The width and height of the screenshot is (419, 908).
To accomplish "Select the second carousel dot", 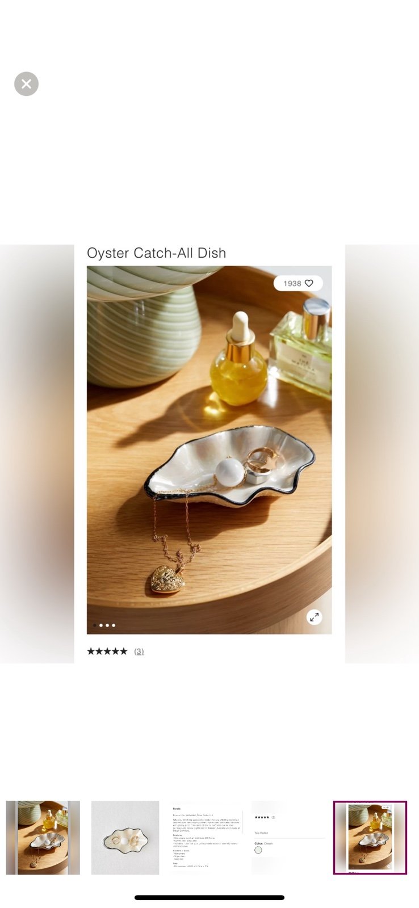I will 101,625.
